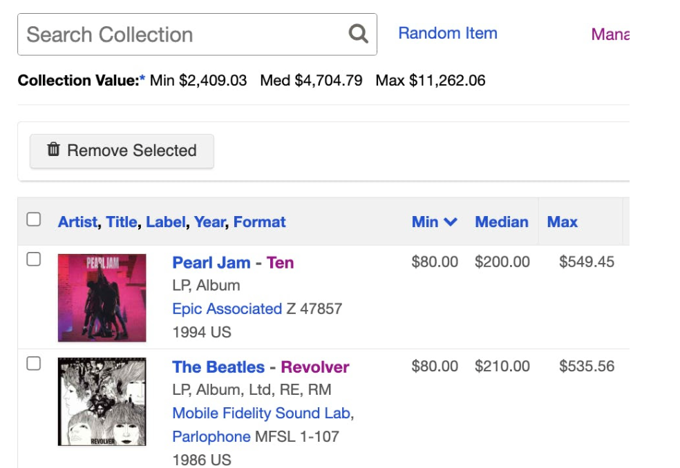Click the search magnifying glass icon
680x468 pixels.
click(357, 34)
